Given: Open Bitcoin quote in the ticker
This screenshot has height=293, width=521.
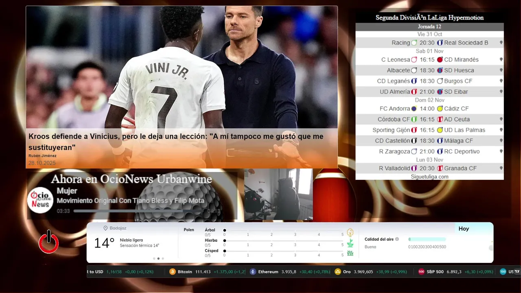Looking at the screenshot, I should coord(208,272).
